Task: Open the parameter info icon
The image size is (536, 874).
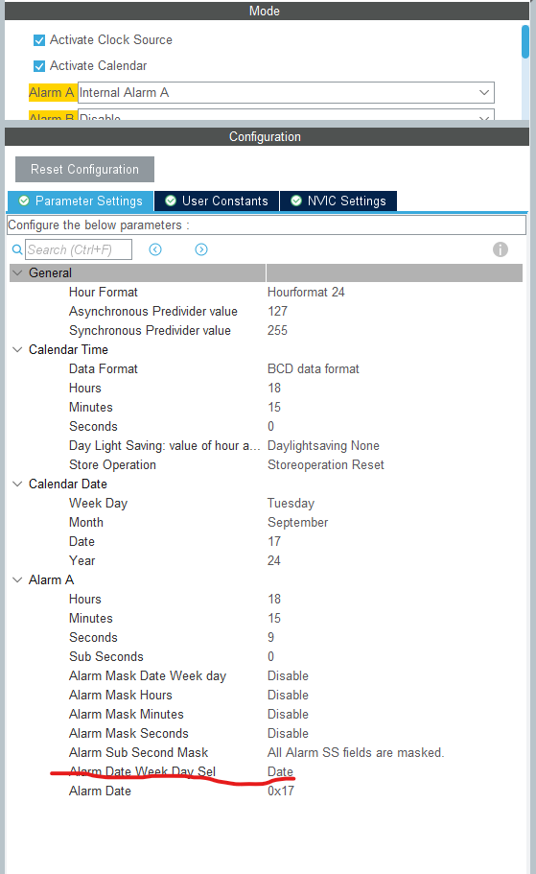Action: [x=501, y=249]
